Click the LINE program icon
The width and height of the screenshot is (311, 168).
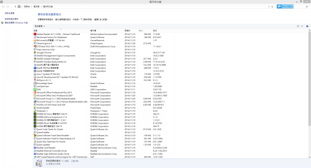[35, 90]
